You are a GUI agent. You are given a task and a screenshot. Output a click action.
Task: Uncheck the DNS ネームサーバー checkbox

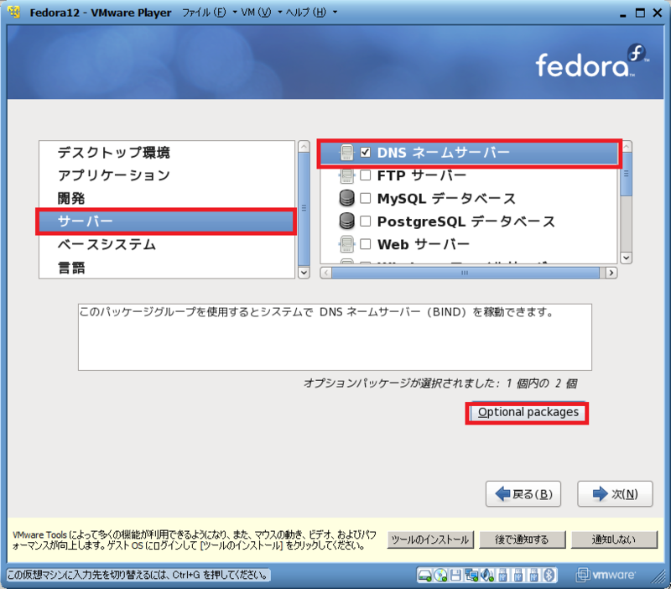click(x=364, y=154)
